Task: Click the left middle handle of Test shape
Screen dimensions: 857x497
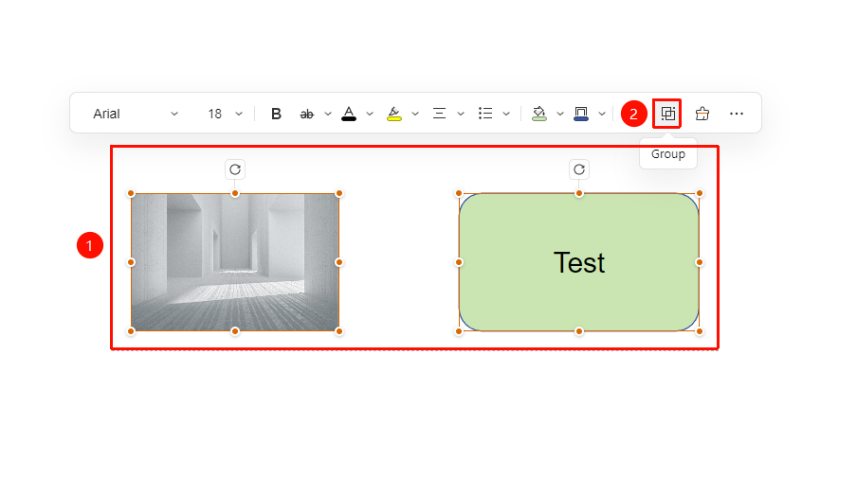Action: pyautogui.click(x=459, y=262)
